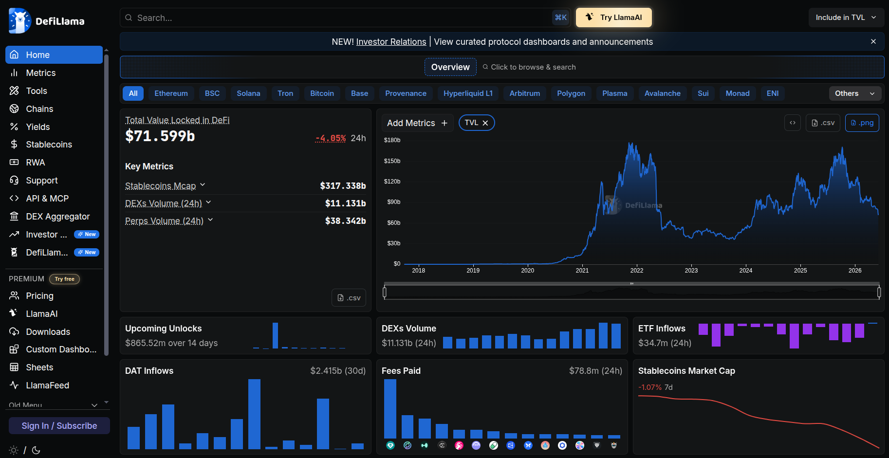Open the Chains sidebar page
Screen dimensions: 889x458
[54, 109]
